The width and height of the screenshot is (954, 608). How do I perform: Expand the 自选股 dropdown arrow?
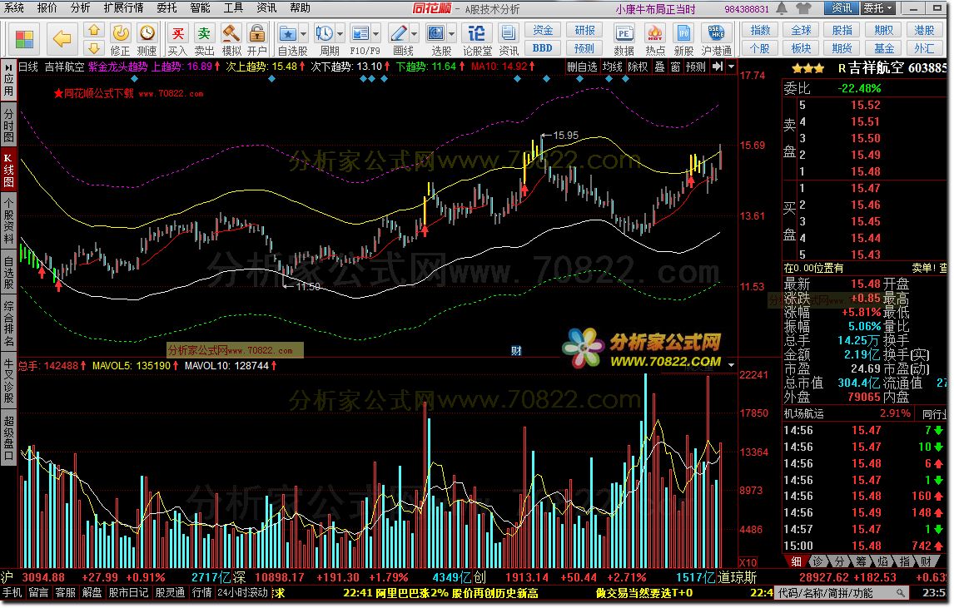click(x=304, y=33)
